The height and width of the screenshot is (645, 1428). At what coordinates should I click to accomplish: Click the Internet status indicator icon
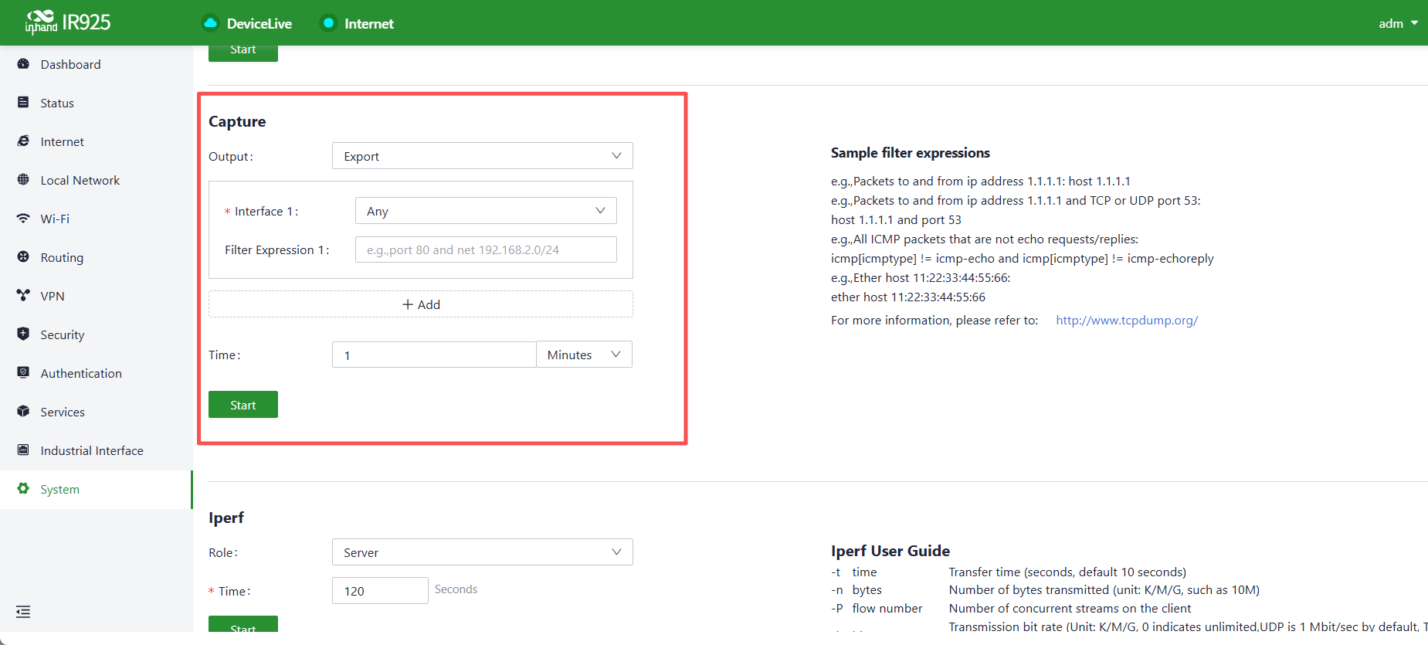[x=328, y=23]
